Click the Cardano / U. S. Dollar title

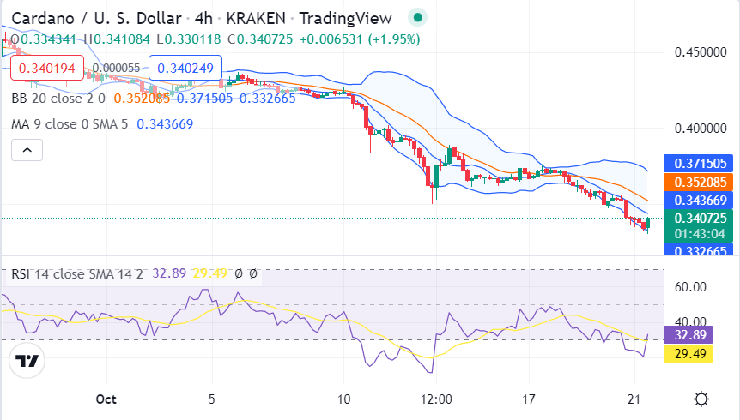(96, 18)
